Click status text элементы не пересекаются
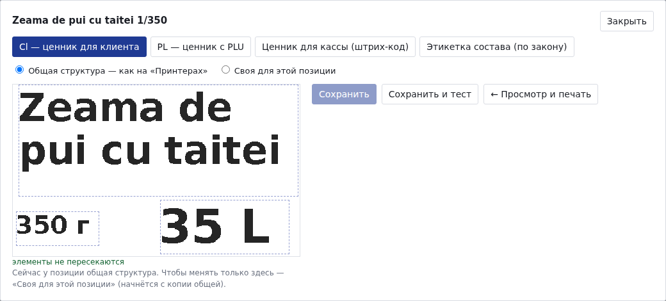Viewport: 666px width, 301px height. [69, 262]
